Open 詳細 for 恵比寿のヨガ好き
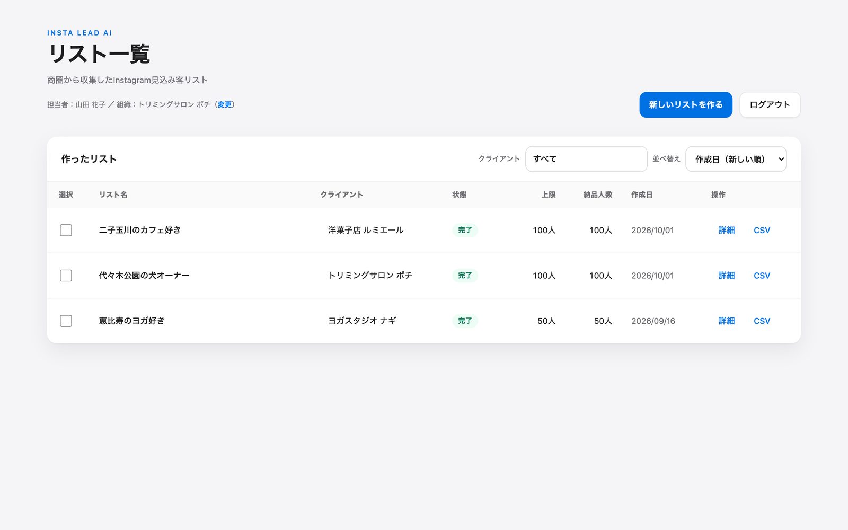848x530 pixels. 727,321
